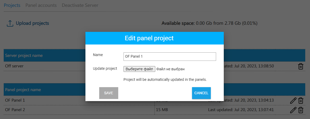310x119 pixels.
Task: Click the OF Panel 1 project name
Action: [x=15, y=100]
